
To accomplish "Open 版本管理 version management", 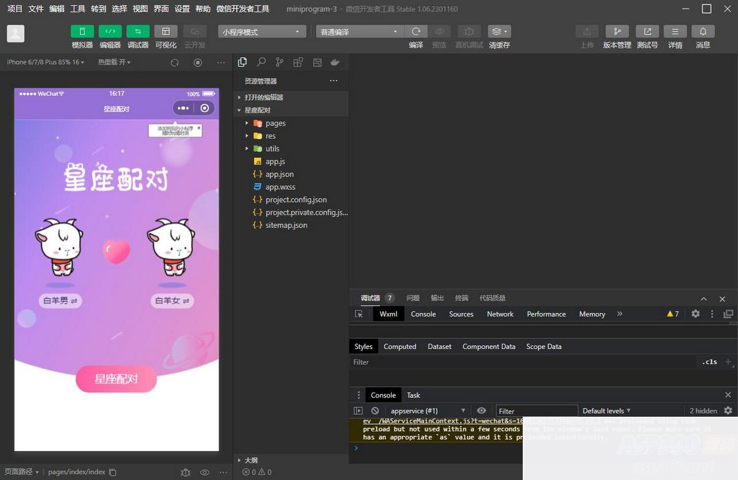I will click(616, 31).
